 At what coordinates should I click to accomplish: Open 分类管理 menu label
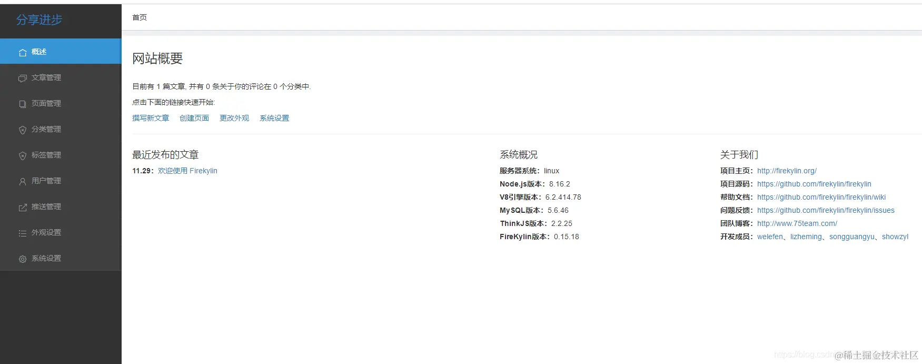pyautogui.click(x=46, y=129)
